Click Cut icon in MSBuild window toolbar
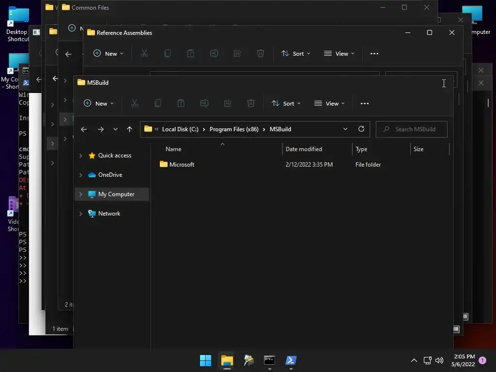Image resolution: width=496 pixels, height=372 pixels. pyautogui.click(x=135, y=104)
